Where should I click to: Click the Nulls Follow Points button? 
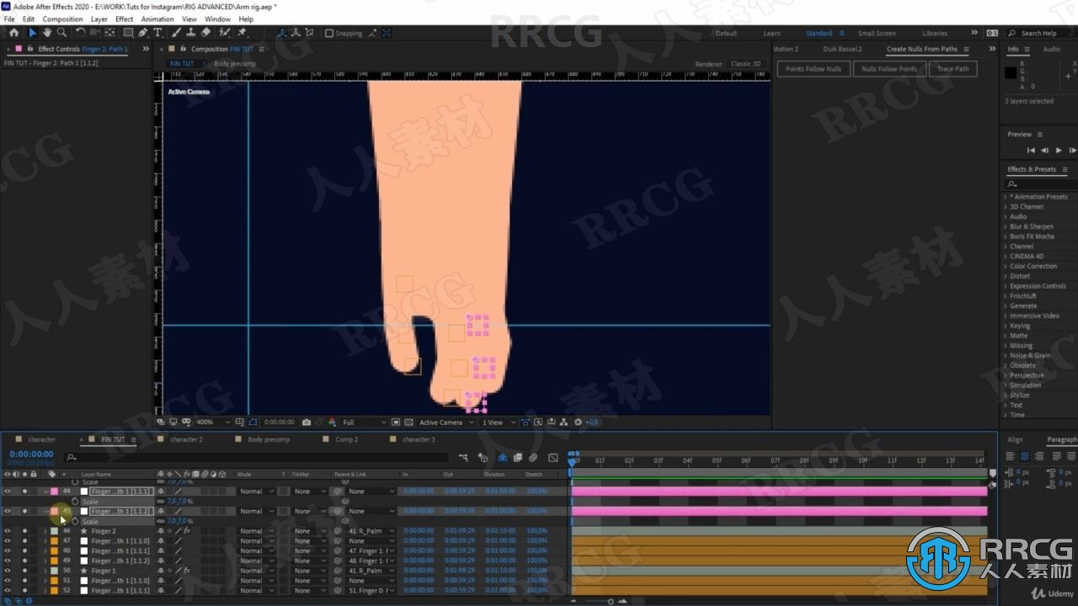tap(889, 69)
